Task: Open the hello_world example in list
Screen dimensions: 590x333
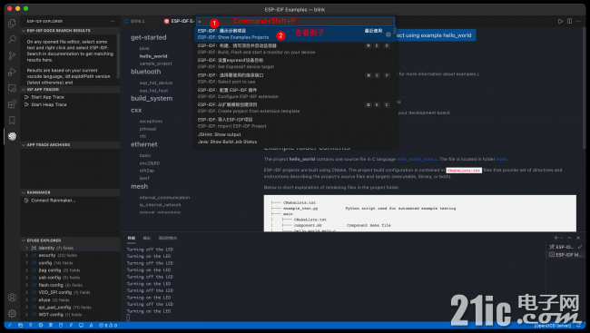Action: [x=153, y=56]
